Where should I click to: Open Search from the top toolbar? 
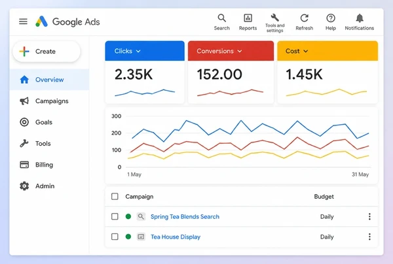[x=222, y=22]
